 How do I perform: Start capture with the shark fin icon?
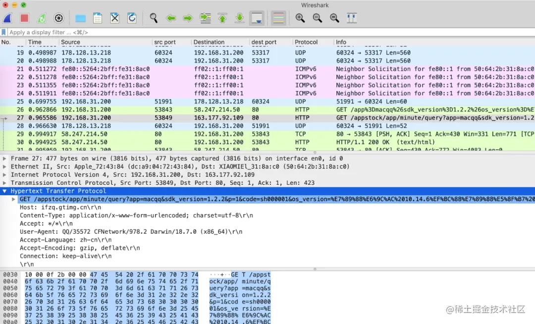coord(7,18)
